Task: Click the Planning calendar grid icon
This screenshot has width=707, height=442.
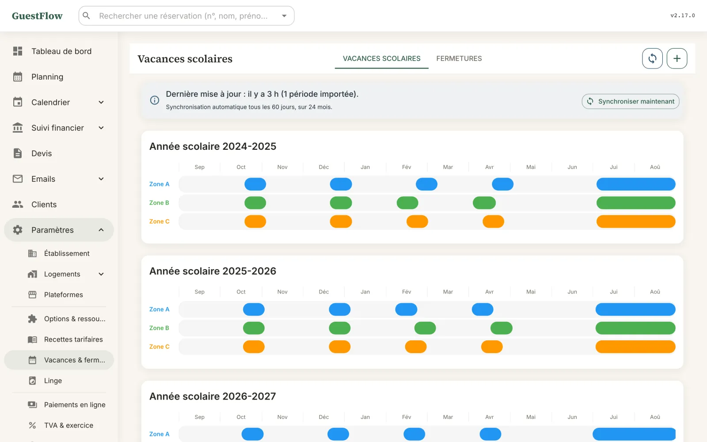Action: pos(18,77)
